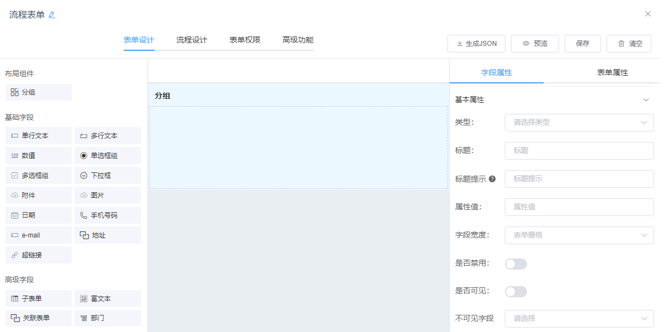Screen dimensions: 664x332
Task: Click the trash icon in 清空
Action: [621, 44]
